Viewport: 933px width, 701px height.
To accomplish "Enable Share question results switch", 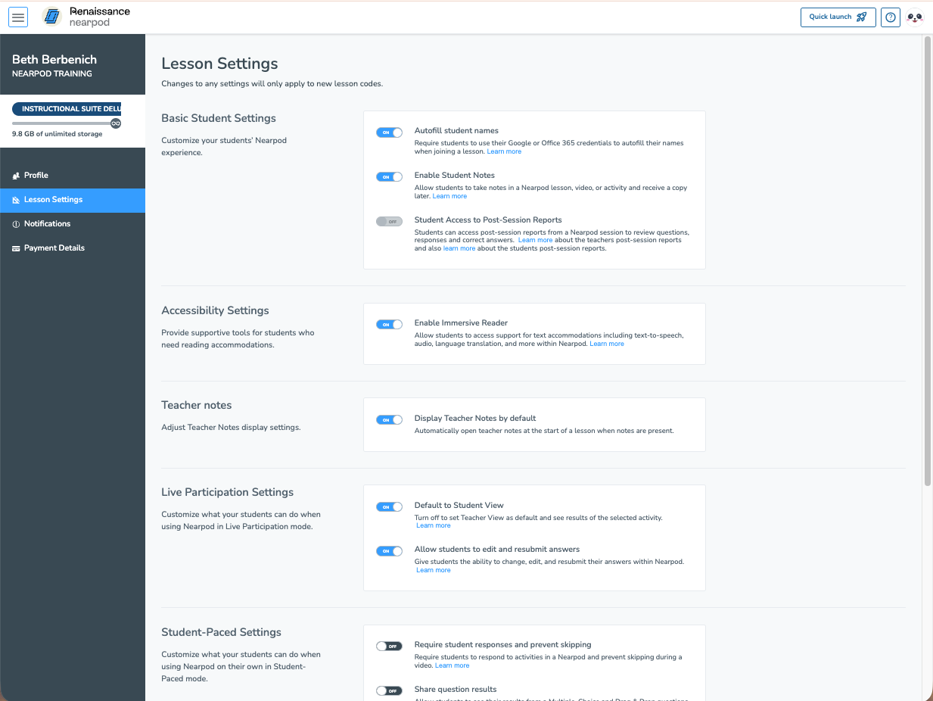I will [389, 690].
